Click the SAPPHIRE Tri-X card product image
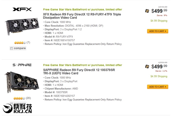The image size is (173, 116). point(22,81)
